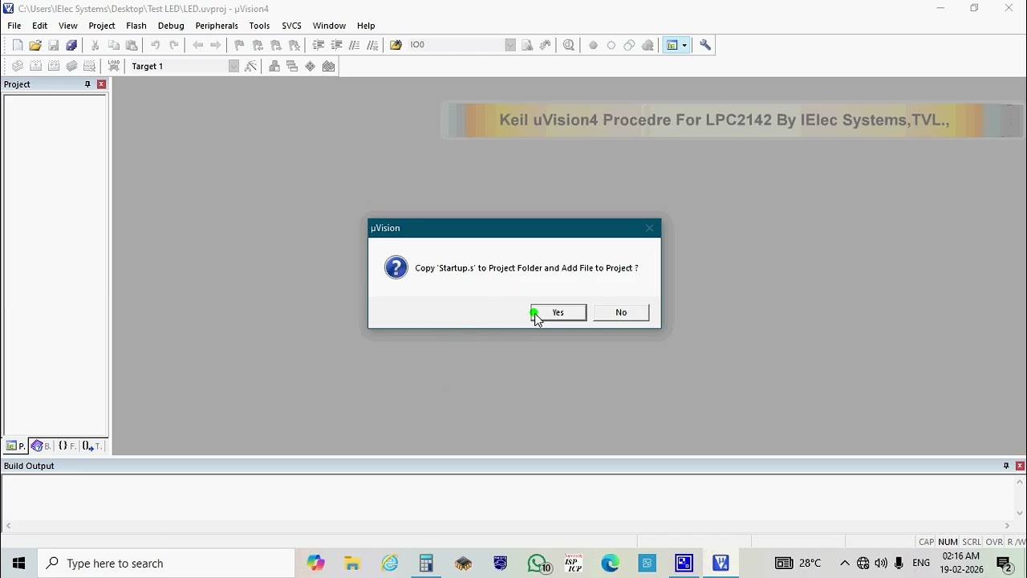
Task: Click the Navigate Forwards arrow icon
Action: tap(216, 45)
